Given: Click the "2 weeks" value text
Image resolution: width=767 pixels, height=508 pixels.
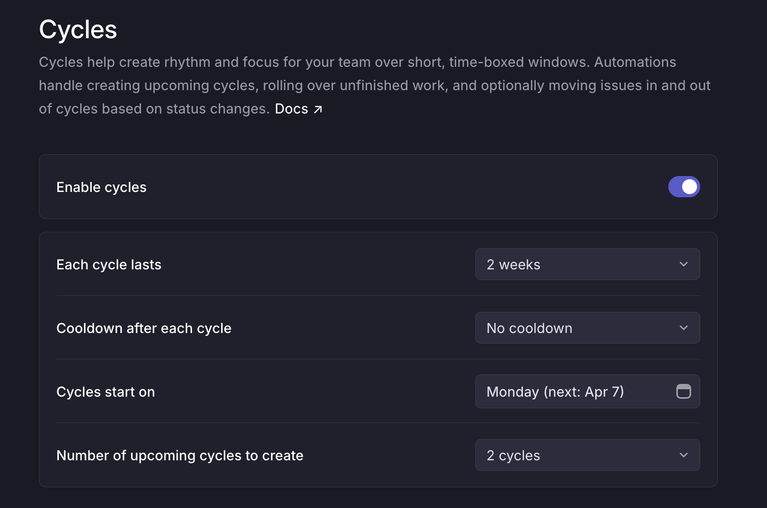Looking at the screenshot, I should pos(513,264).
